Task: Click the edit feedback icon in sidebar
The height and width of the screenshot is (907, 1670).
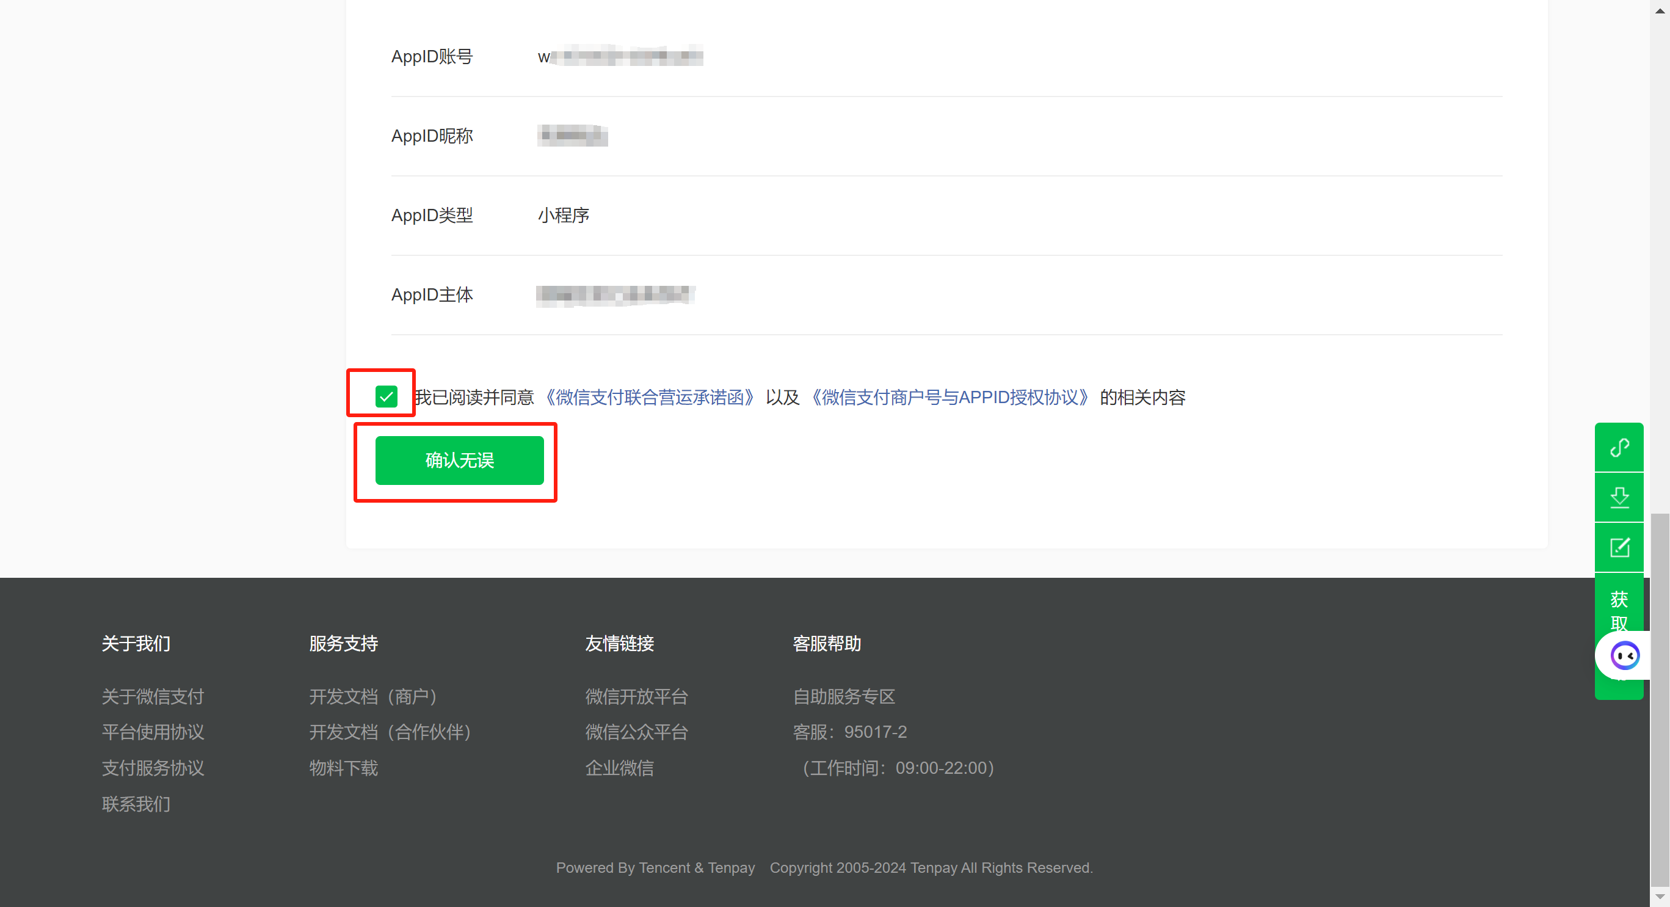Action: [1619, 547]
